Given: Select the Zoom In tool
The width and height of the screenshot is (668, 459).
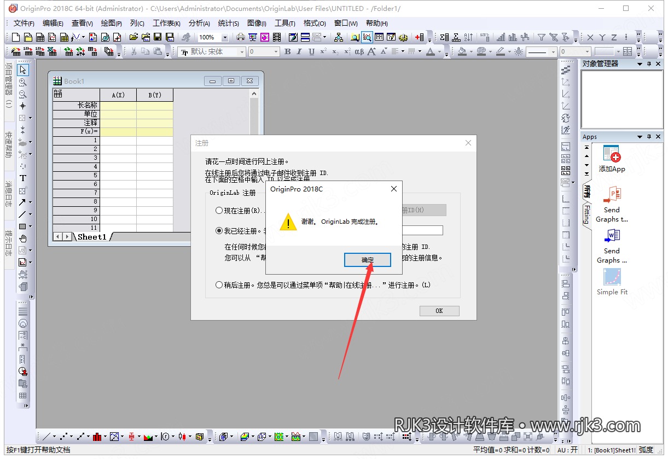Looking at the screenshot, I should point(22,82).
